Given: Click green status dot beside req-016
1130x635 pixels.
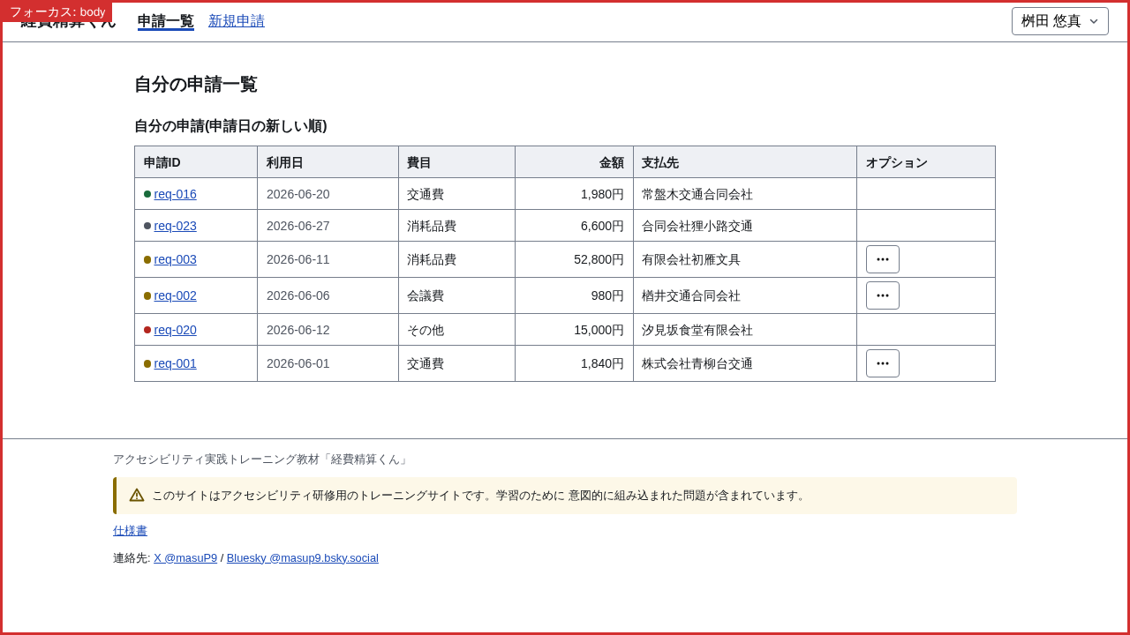Looking at the screenshot, I should point(147,194).
